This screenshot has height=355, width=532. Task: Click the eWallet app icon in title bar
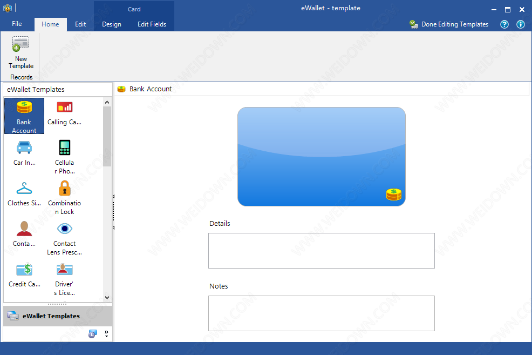[x=7, y=8]
